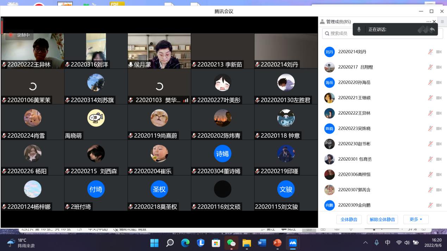The image size is (447, 251).
Task: Close the 管理成员 member panel
Action: click(434, 21)
